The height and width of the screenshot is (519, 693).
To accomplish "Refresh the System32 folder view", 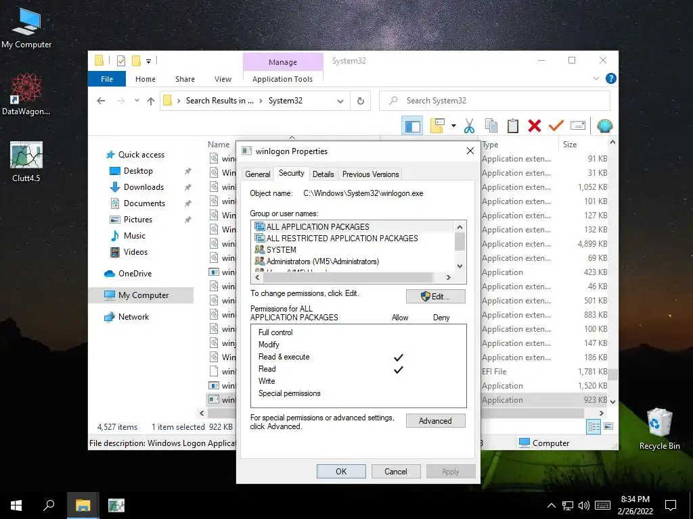I will point(361,101).
